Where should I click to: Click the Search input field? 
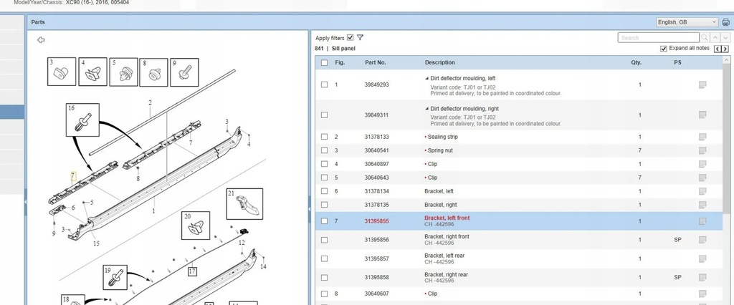pyautogui.click(x=658, y=38)
